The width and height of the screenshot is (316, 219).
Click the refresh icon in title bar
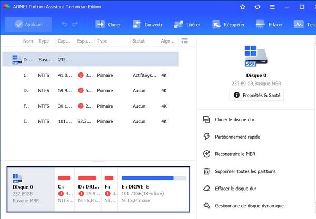(x=258, y=7)
